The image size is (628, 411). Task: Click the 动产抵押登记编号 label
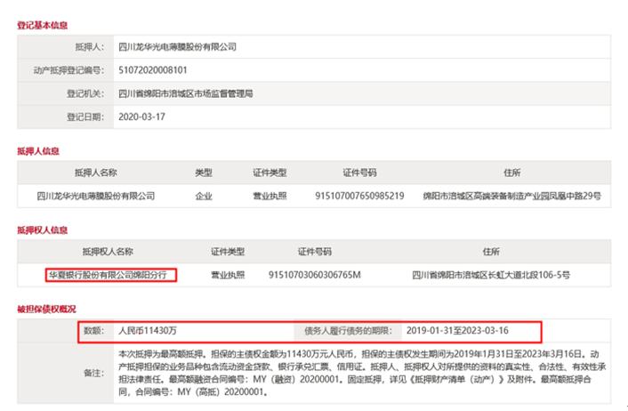pyautogui.click(x=68, y=70)
